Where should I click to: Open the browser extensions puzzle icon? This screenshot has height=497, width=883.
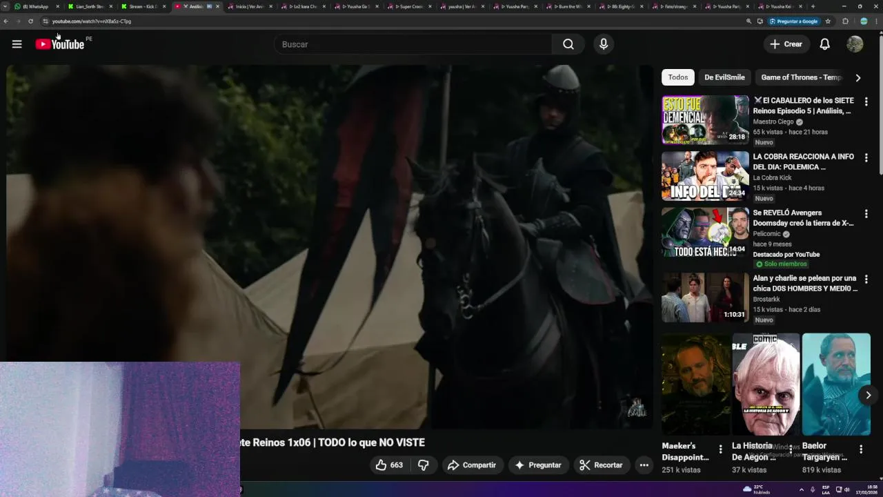click(x=846, y=21)
